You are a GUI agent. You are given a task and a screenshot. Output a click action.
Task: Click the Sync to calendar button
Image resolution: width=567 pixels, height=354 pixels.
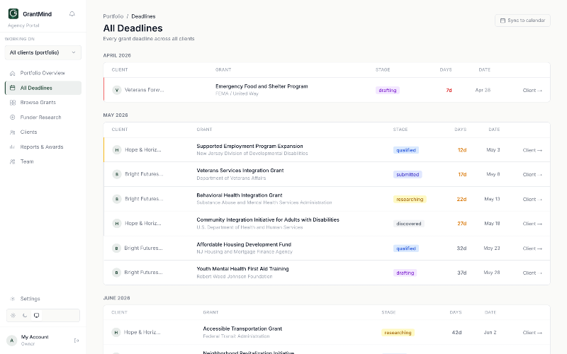(522, 21)
